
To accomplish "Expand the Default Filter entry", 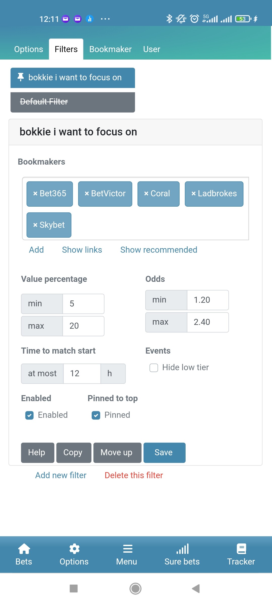I will 73,102.
